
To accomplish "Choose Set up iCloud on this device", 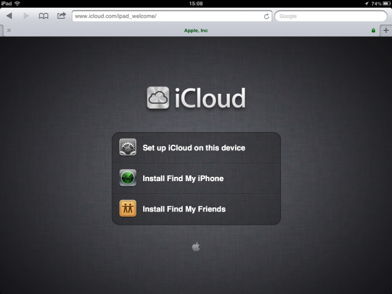I will click(x=196, y=148).
